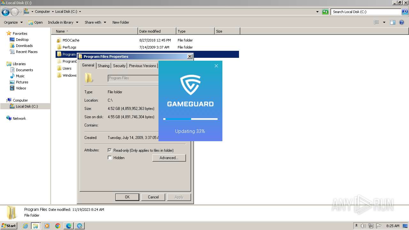Click the GameGuard update progress bar
This screenshot has height=230, width=409.
190,119
